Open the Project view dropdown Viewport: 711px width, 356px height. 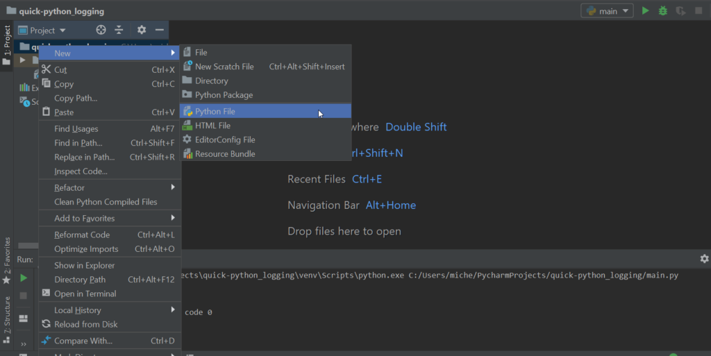42,31
